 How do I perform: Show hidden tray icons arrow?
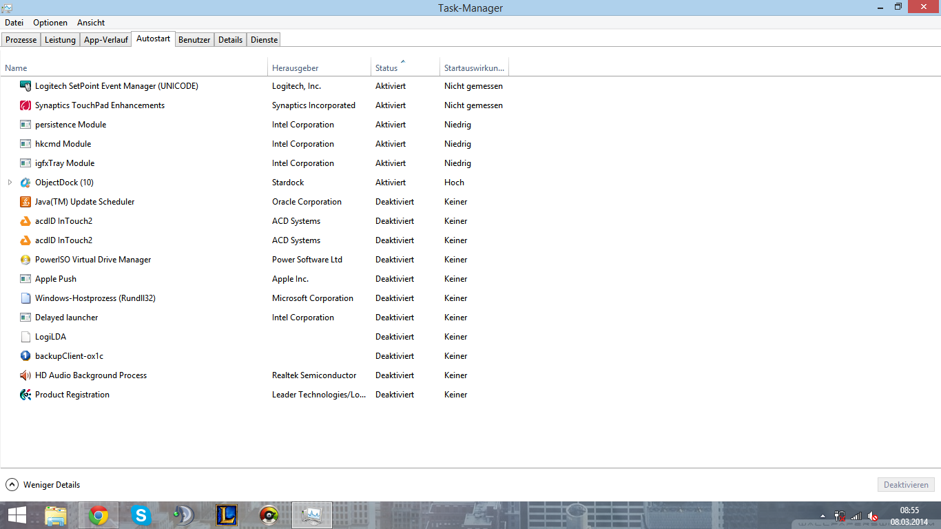823,515
